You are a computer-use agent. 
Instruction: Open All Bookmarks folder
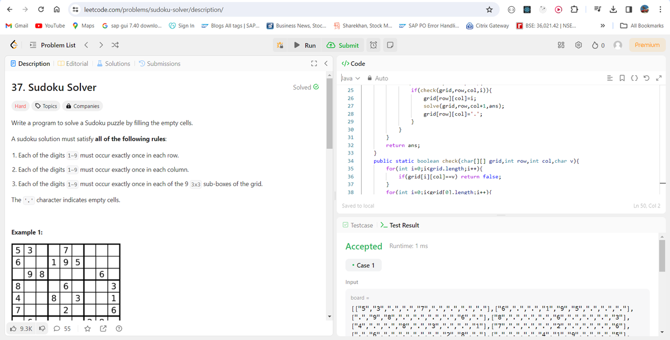642,26
